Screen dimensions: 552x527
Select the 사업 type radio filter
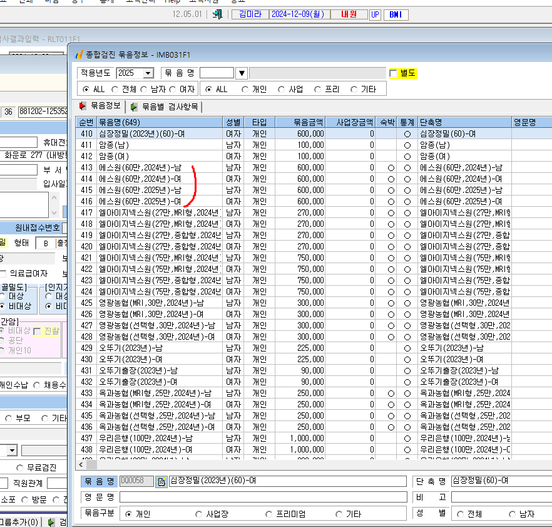click(x=281, y=90)
